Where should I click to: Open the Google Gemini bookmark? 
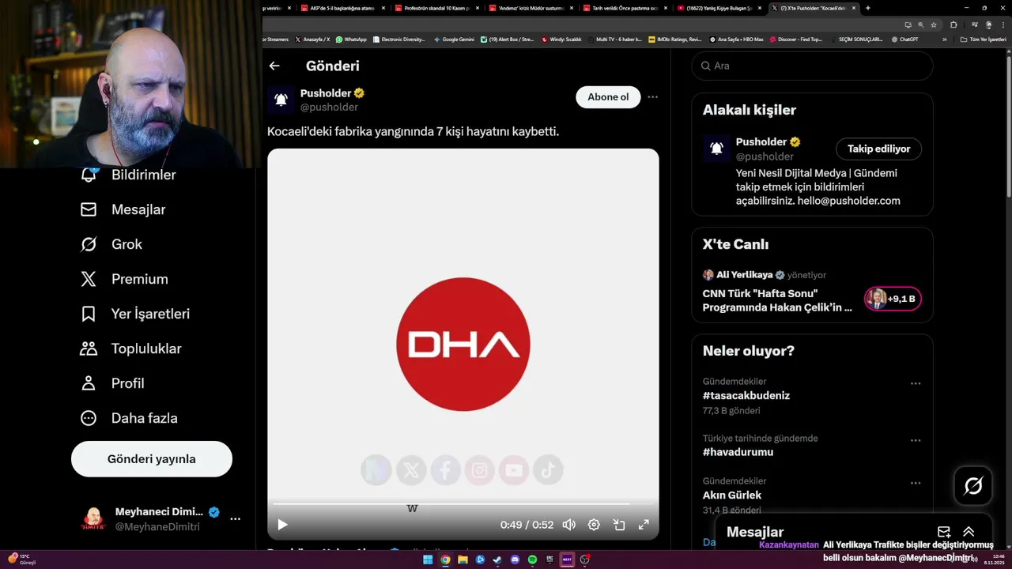[454, 40]
